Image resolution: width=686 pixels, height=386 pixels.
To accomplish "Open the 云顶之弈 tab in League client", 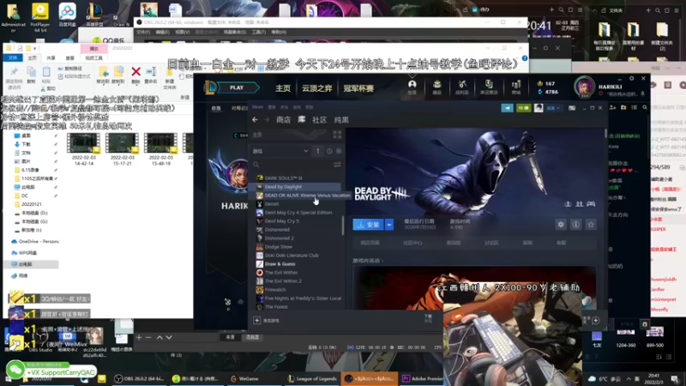I will (316, 88).
